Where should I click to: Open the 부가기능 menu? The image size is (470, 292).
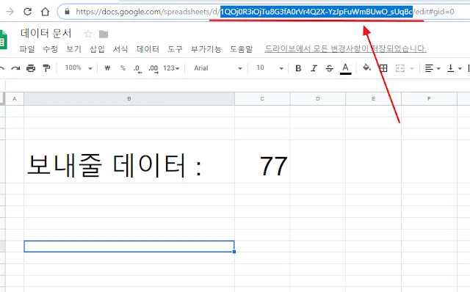coord(206,49)
